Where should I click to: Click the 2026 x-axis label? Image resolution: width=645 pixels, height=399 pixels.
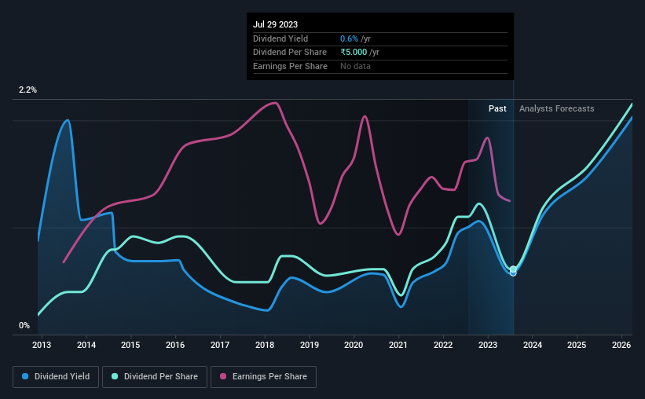pos(621,345)
